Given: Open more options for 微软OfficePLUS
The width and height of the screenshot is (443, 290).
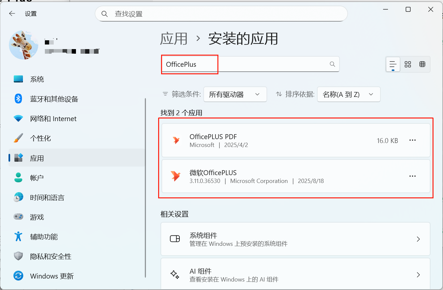Looking at the screenshot, I should click(x=413, y=176).
